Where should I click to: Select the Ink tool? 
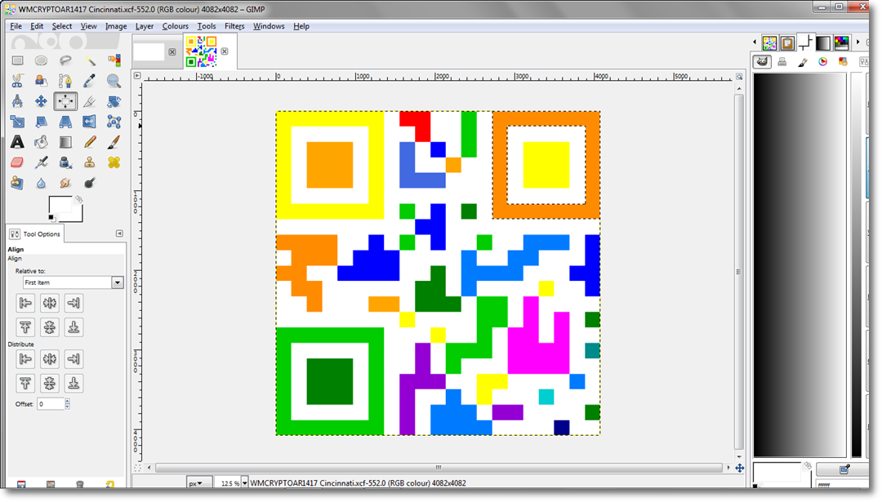pos(65,162)
